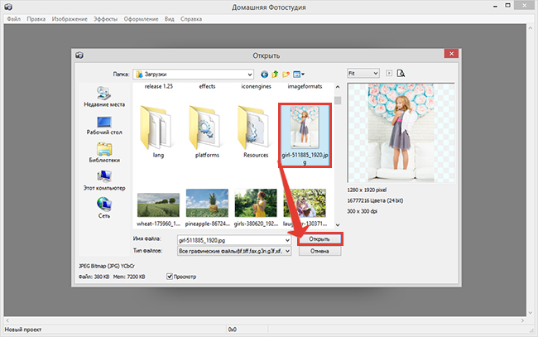
Task: Click the file list scrollbar thumb
Action: 338,100
